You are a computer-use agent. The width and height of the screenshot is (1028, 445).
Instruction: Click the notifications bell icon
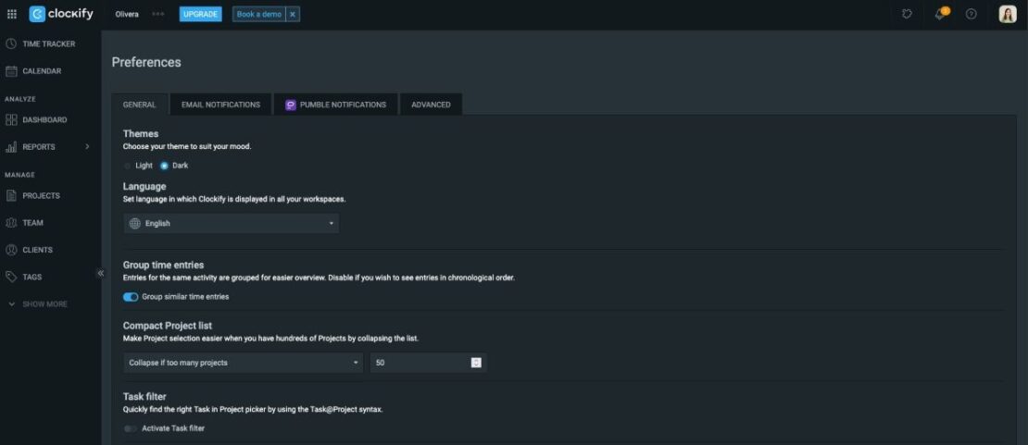pos(941,14)
